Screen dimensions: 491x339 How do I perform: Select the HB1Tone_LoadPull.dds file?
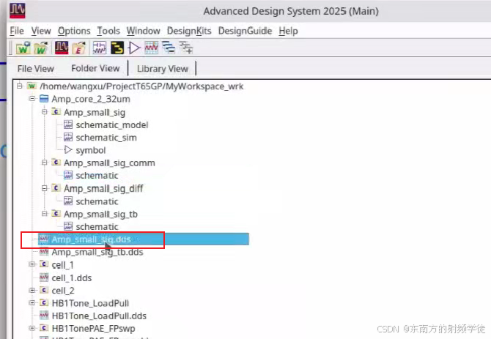[x=93, y=316]
